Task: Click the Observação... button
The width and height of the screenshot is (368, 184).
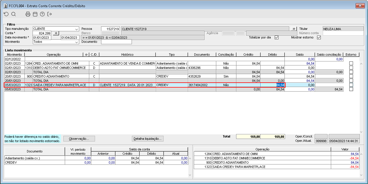Action: point(79,139)
